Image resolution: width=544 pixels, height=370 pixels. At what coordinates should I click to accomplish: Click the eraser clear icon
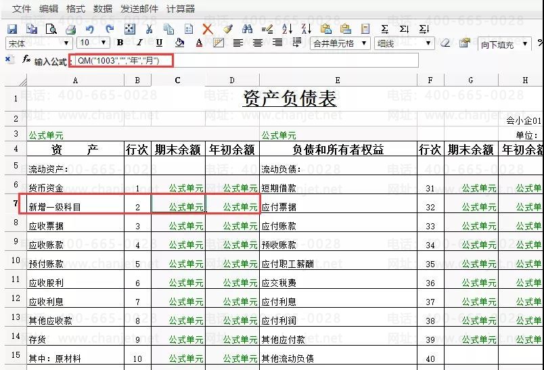click(x=445, y=43)
